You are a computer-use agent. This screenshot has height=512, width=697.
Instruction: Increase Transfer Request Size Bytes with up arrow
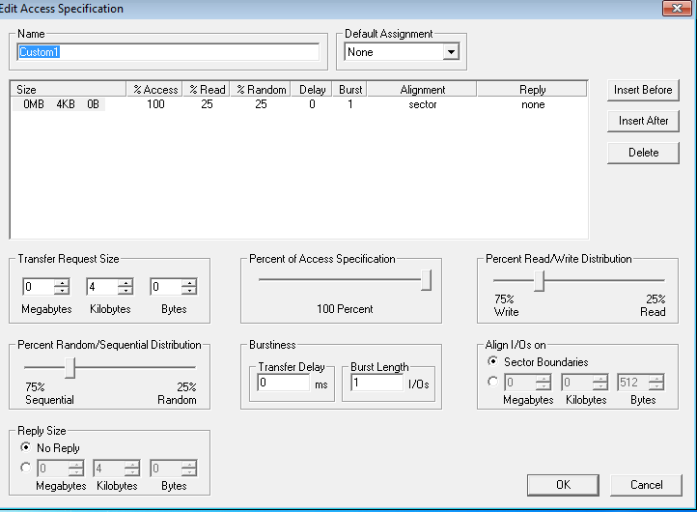(x=189, y=282)
